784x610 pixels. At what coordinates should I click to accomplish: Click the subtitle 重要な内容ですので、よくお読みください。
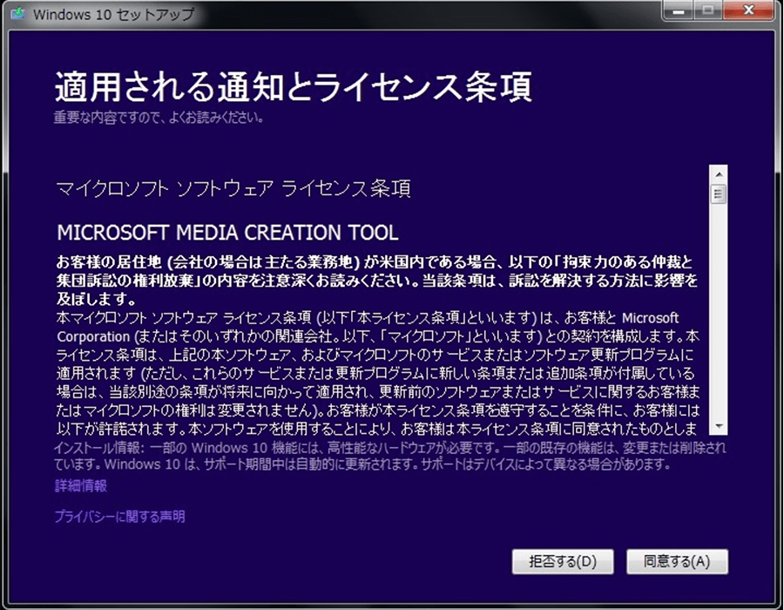[159, 118]
